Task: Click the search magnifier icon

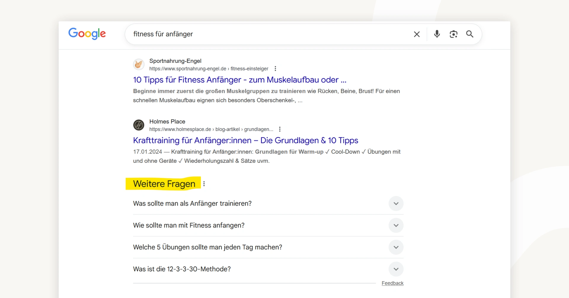Action: point(469,34)
